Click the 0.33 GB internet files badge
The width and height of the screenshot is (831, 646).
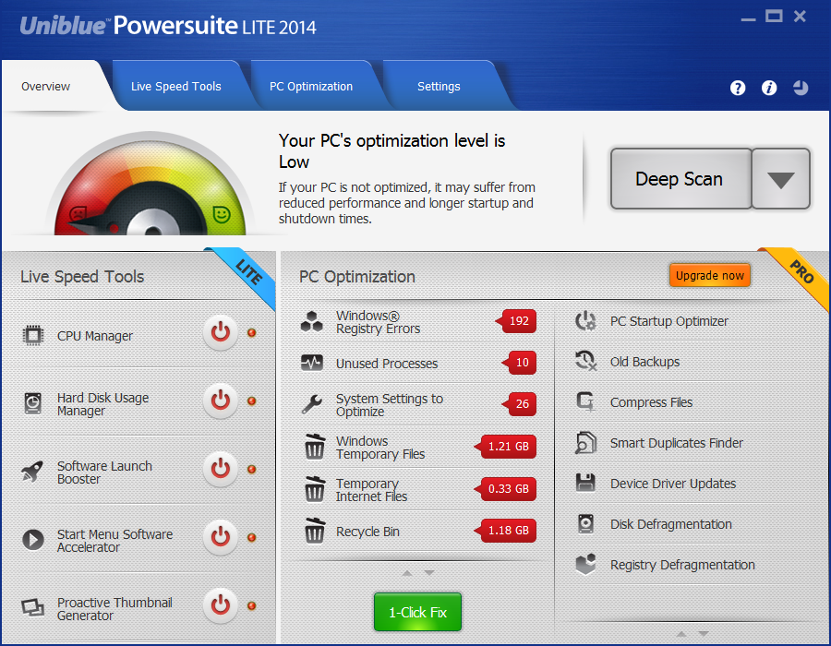505,489
